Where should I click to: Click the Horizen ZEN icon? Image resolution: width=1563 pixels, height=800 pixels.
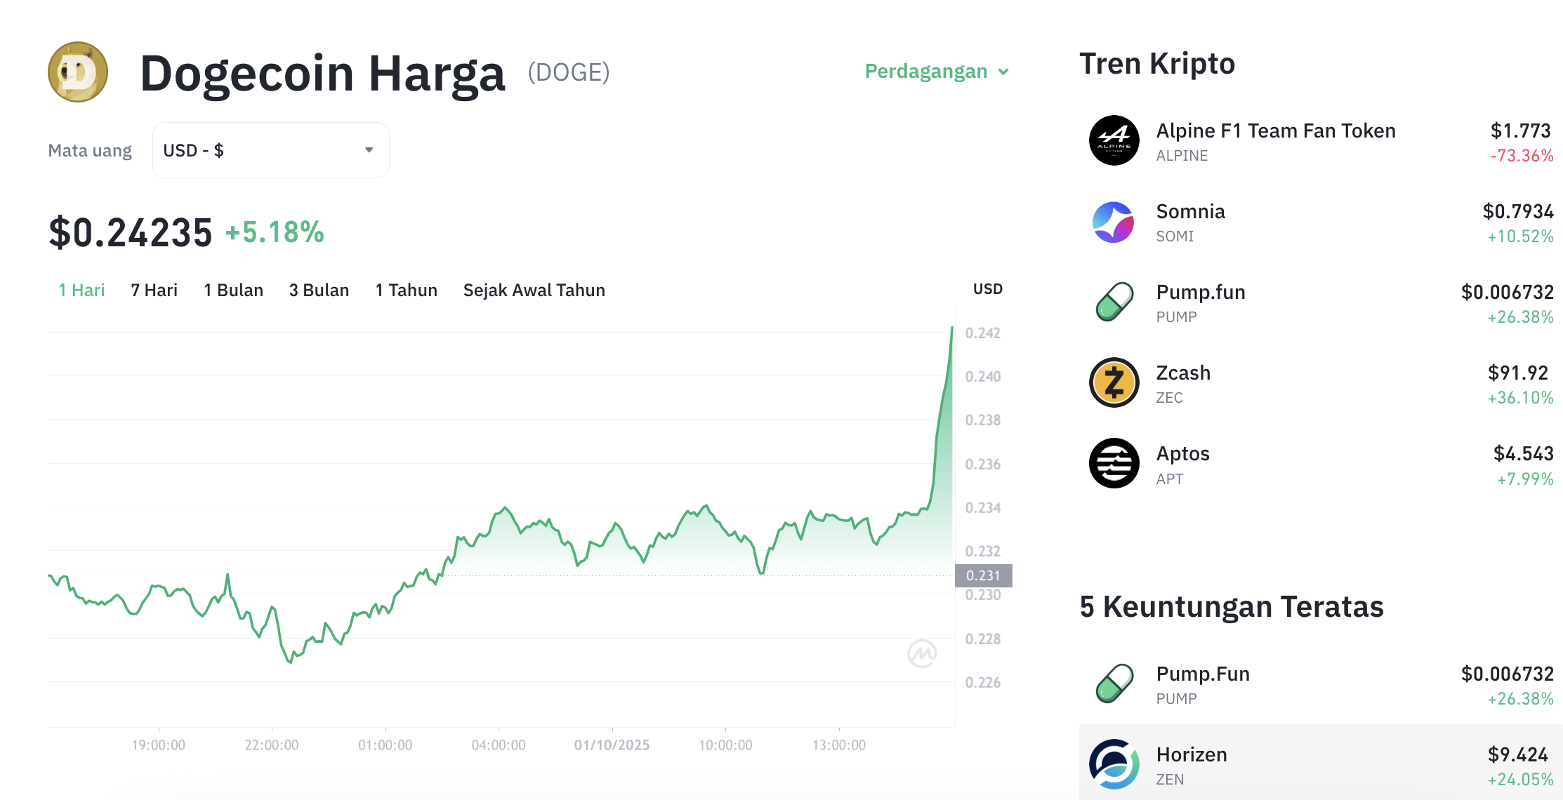coord(1114,764)
